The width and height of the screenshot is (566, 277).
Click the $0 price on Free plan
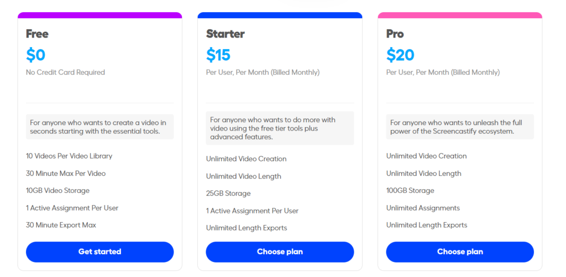(35, 55)
